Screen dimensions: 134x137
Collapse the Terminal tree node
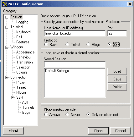[x=7, y=27]
